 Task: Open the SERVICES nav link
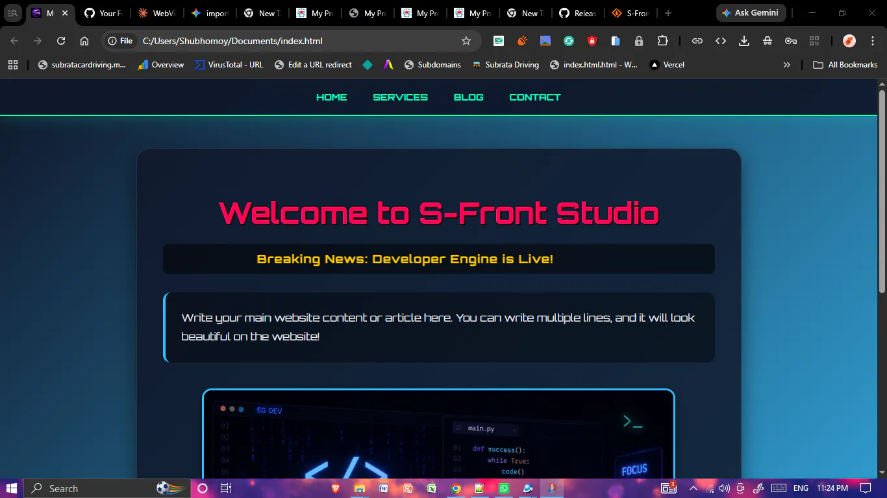pyautogui.click(x=401, y=97)
